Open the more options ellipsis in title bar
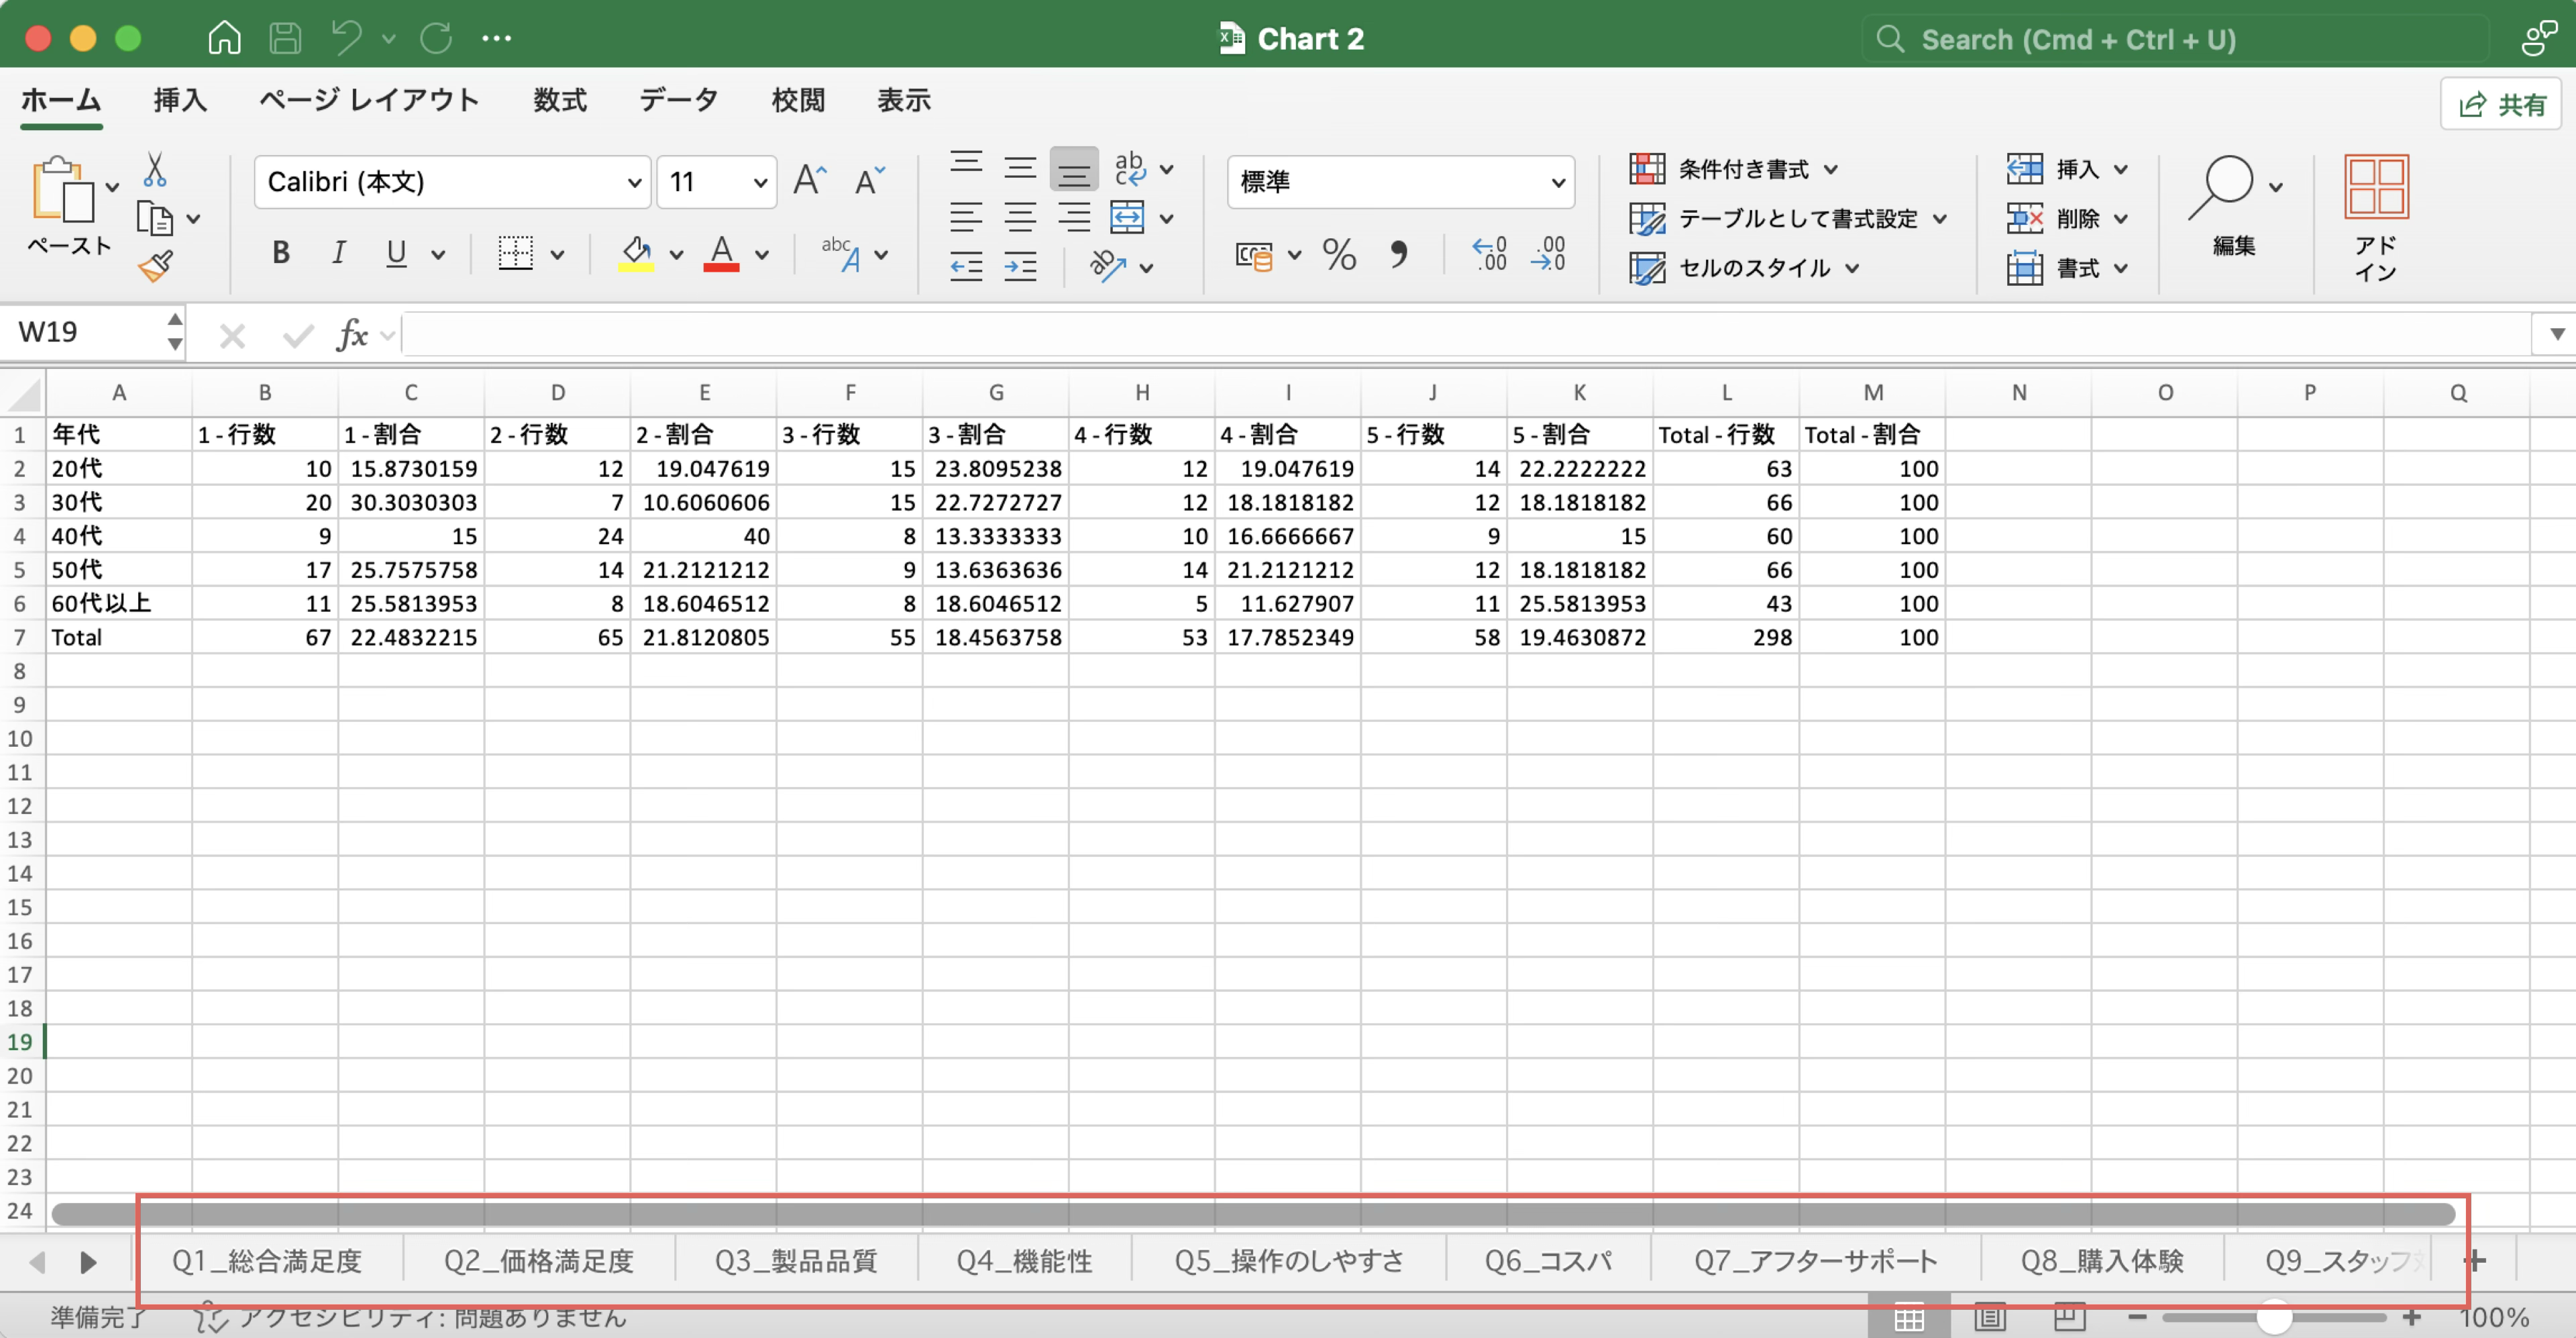This screenshot has width=2576, height=1338. pos(496,38)
